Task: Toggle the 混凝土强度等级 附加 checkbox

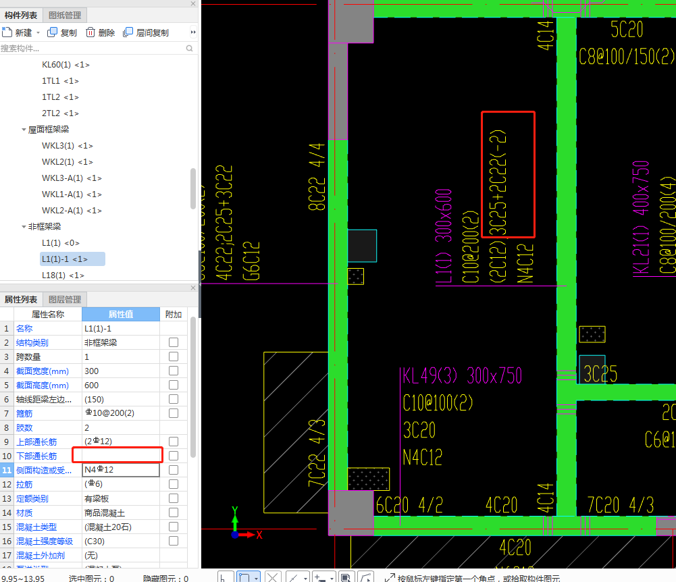Action: (174, 541)
